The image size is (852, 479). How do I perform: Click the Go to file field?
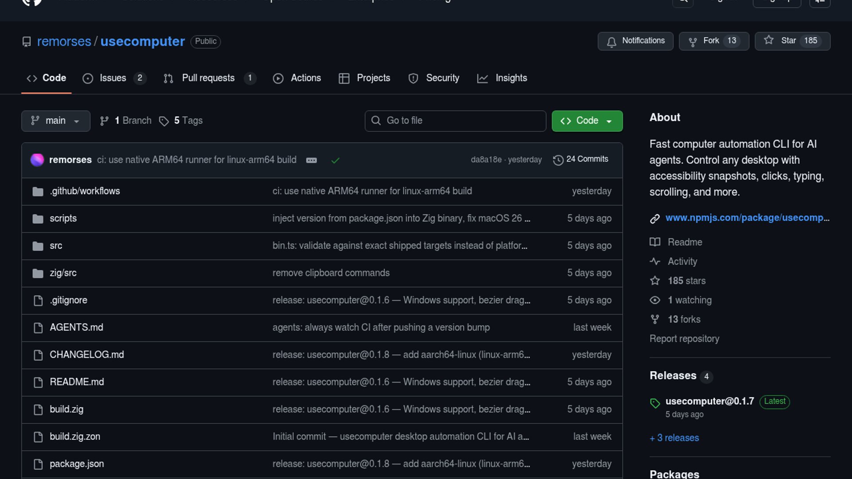tap(455, 121)
